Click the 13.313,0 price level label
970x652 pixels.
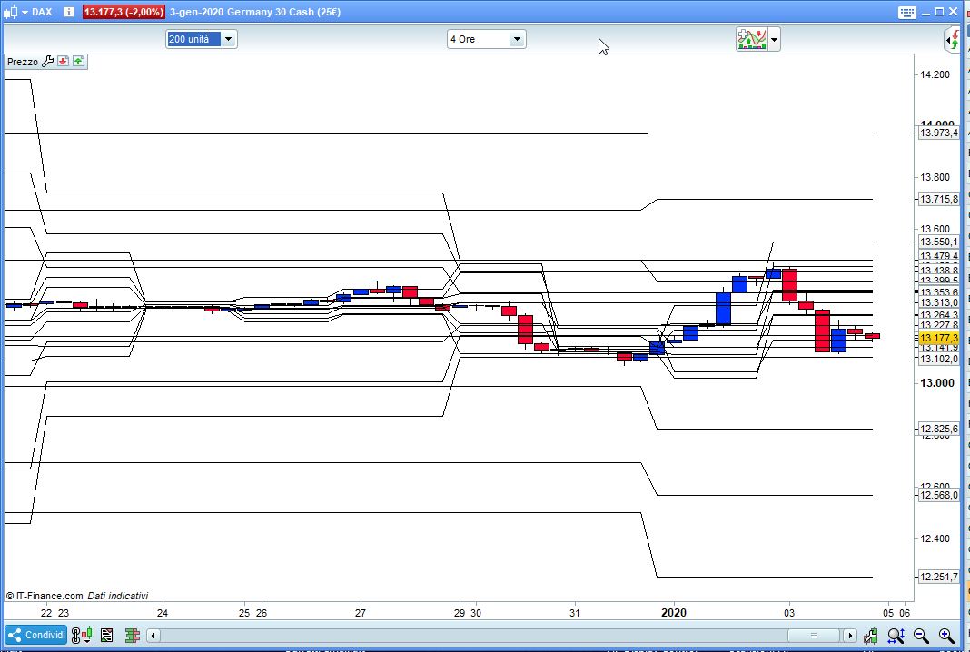pyautogui.click(x=938, y=301)
